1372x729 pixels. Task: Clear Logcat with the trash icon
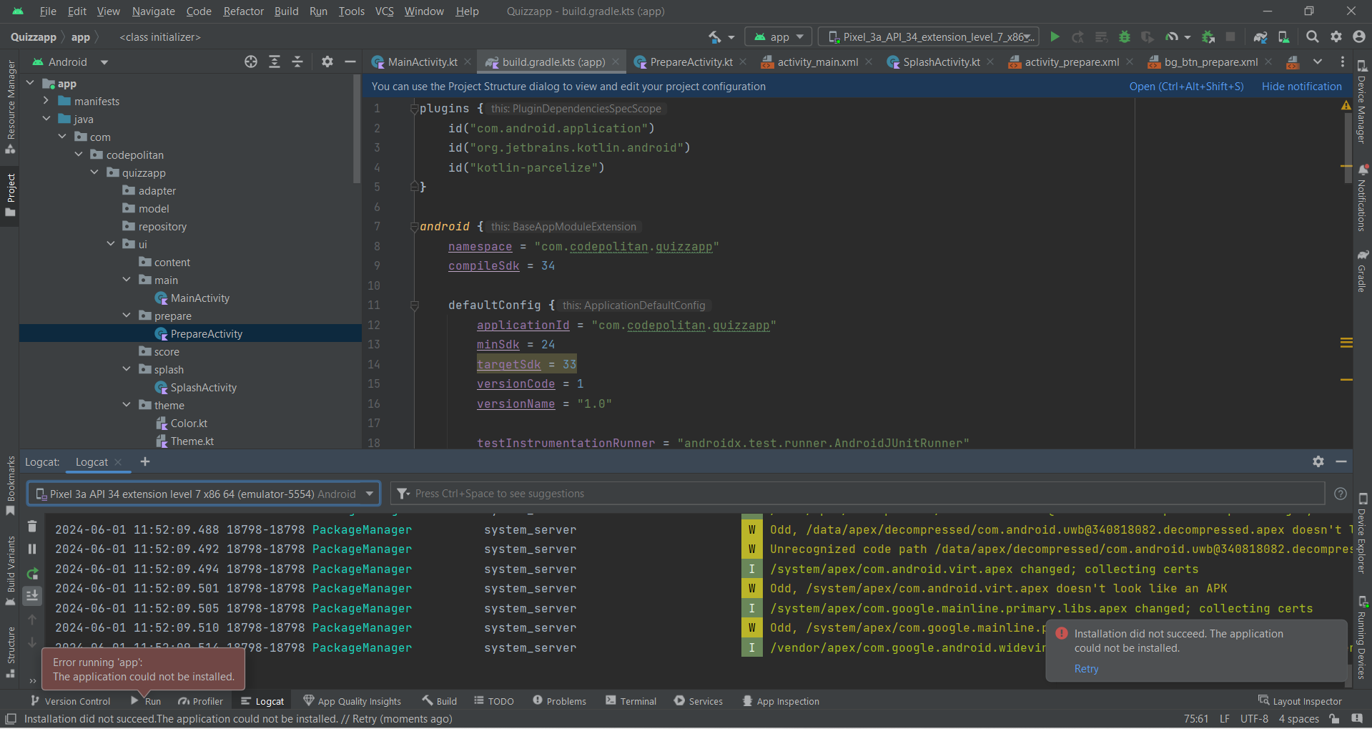coord(32,527)
